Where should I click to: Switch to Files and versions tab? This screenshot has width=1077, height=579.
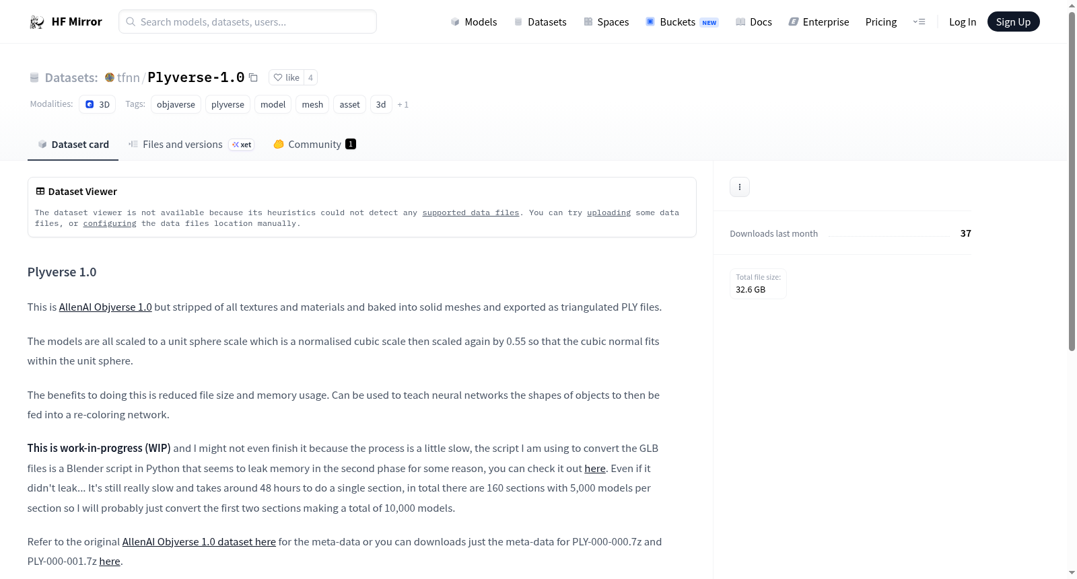(x=191, y=145)
